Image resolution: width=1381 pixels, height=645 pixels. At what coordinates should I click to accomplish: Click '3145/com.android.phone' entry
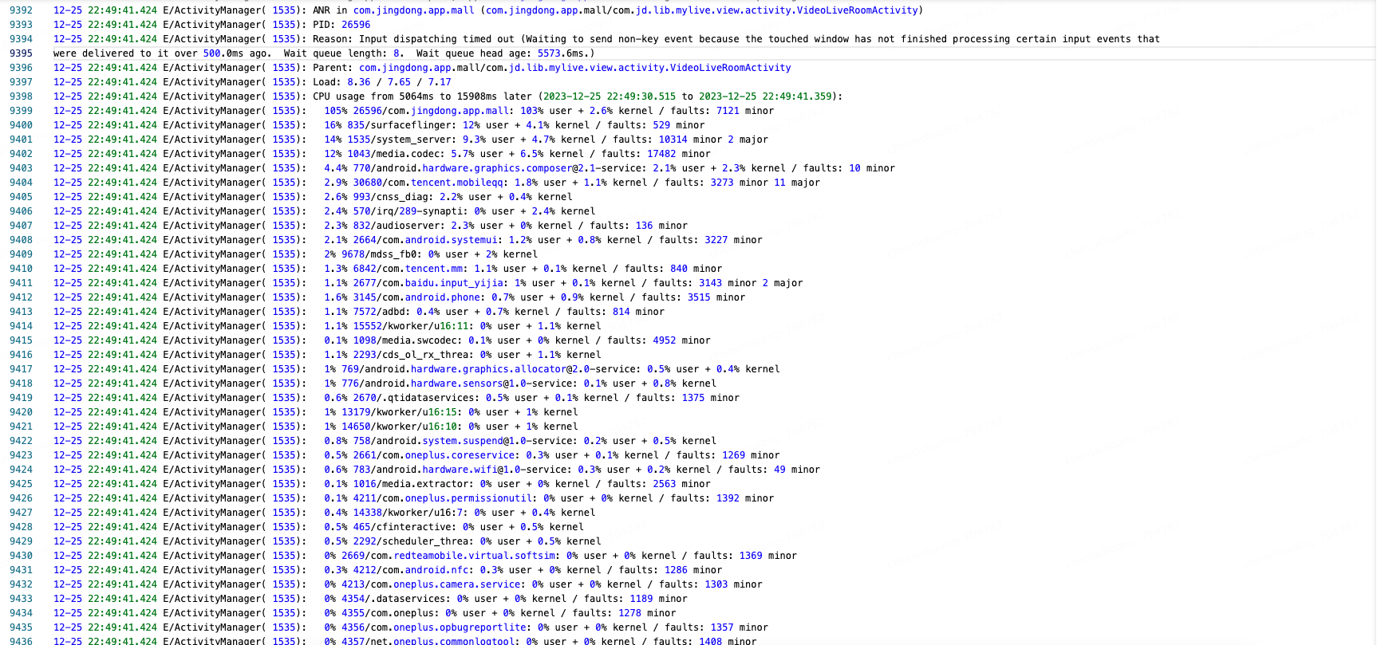[416, 297]
